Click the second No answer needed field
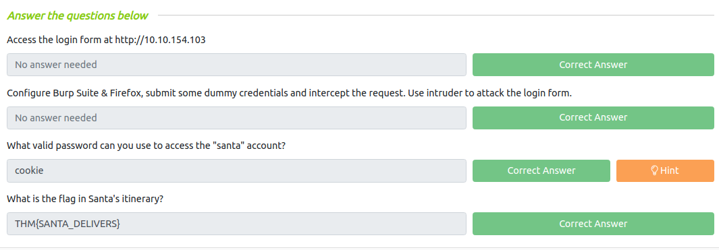This screenshot has width=719, height=250. tap(236, 118)
